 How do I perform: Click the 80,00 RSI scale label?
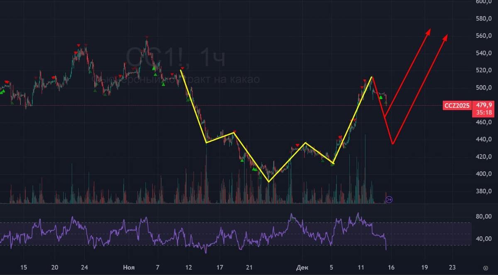point(483,217)
